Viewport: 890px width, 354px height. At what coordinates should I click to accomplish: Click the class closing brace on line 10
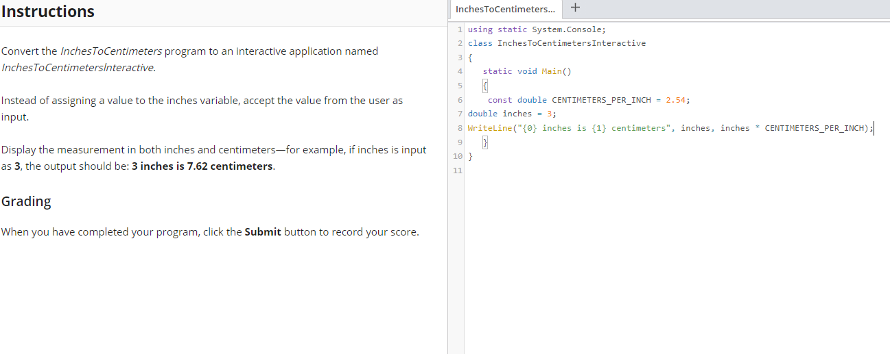(x=470, y=157)
